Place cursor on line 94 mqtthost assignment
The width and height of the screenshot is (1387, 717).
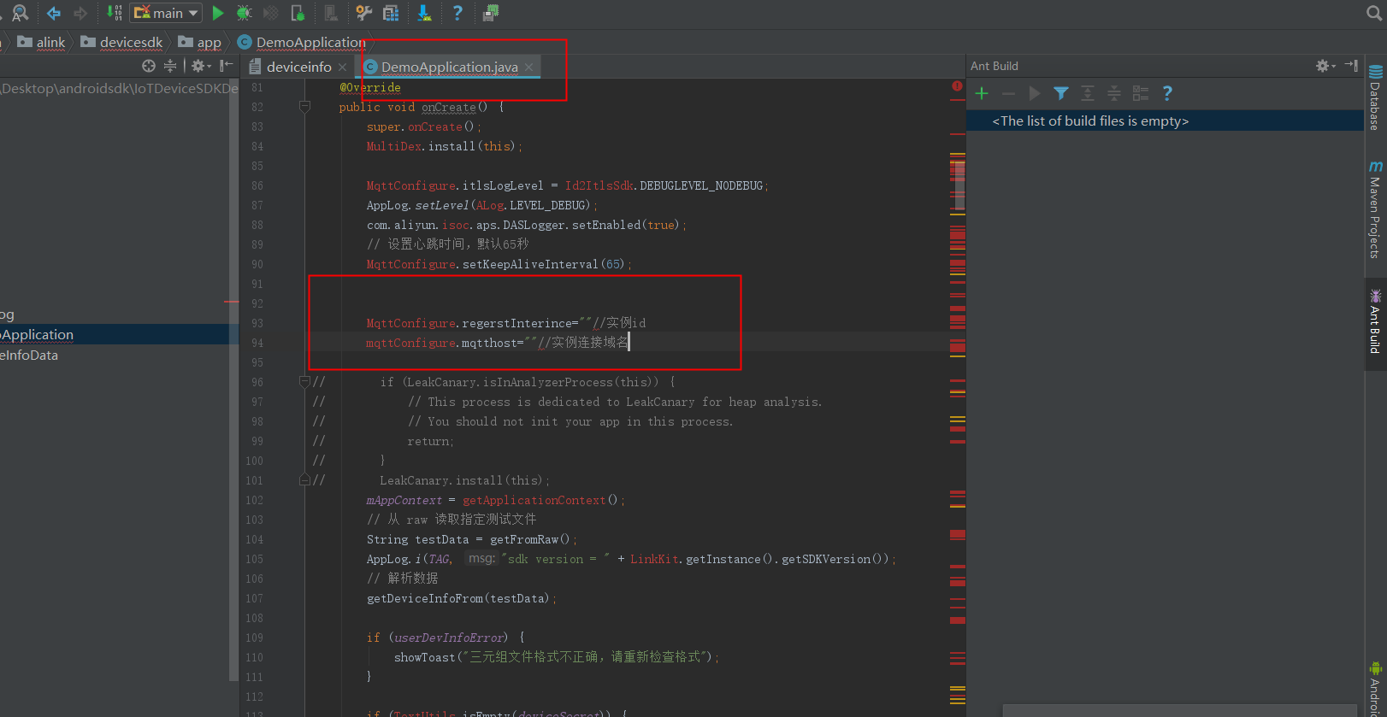pos(497,343)
